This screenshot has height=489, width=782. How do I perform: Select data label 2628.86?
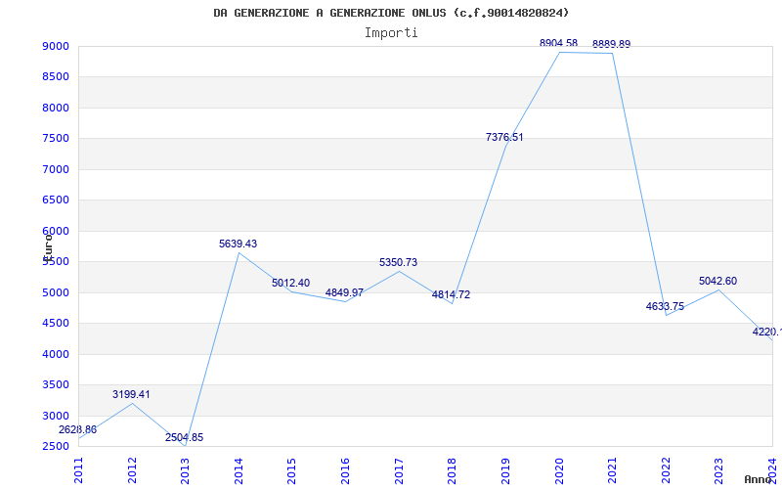click(x=77, y=429)
